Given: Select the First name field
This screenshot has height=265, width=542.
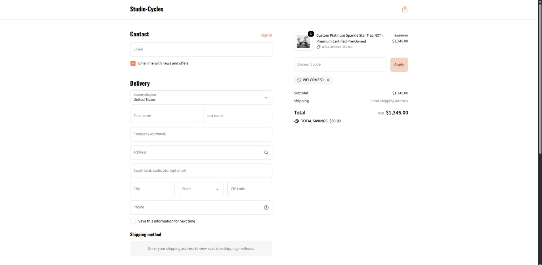Looking at the screenshot, I should pos(164,116).
